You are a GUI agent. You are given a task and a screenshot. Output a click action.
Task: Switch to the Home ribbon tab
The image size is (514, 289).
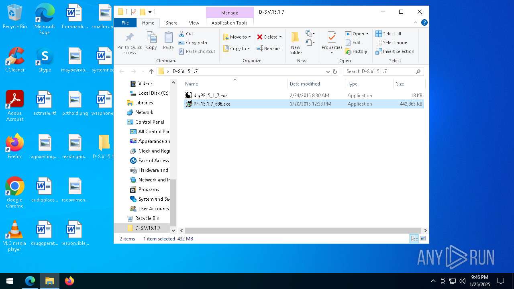(148, 23)
